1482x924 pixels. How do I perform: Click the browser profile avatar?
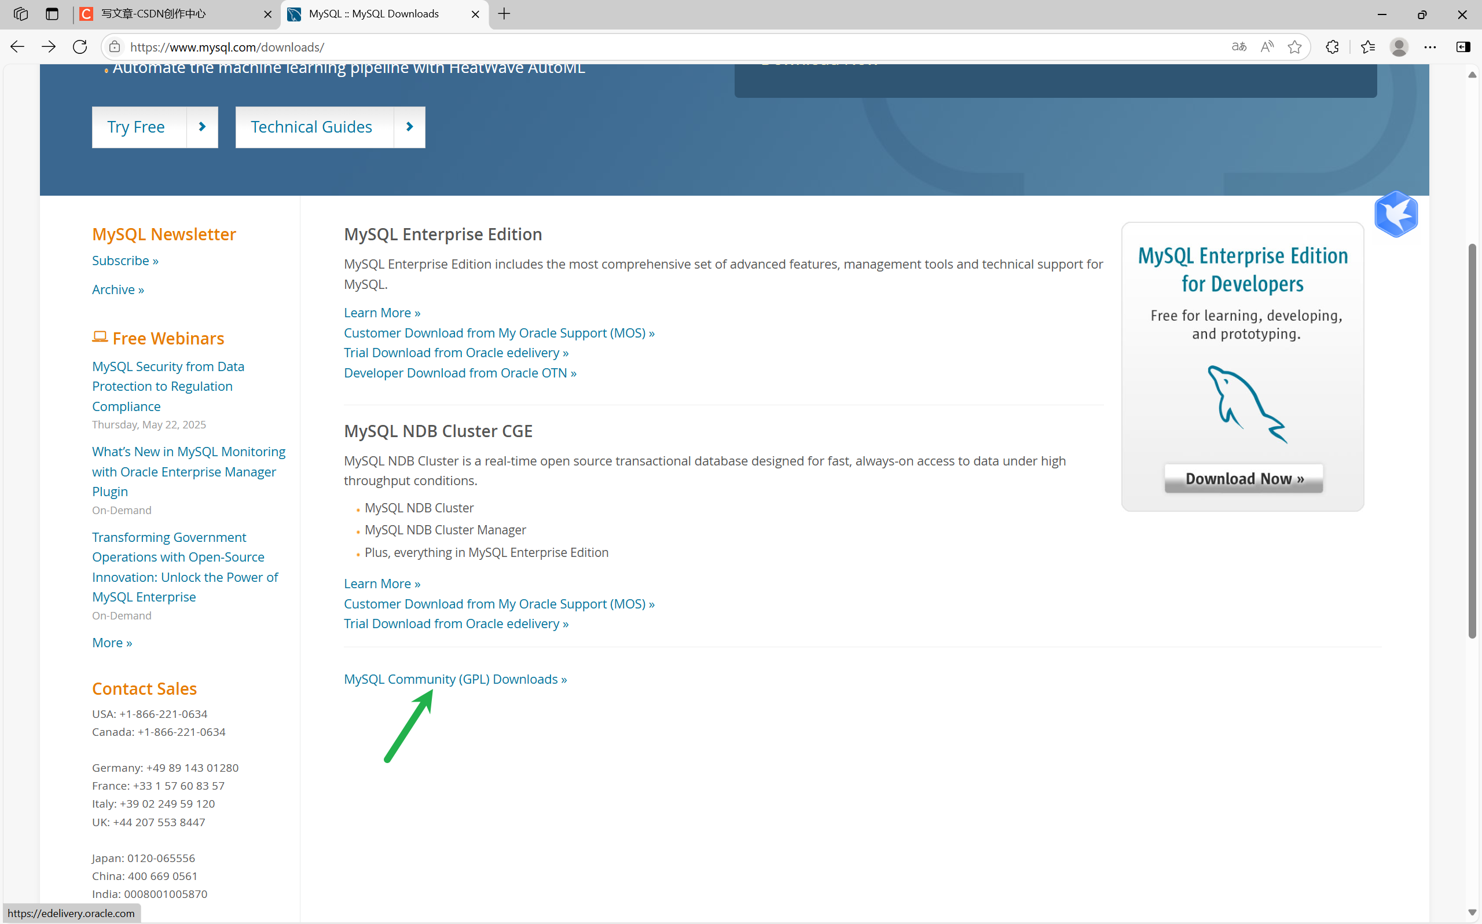(x=1399, y=46)
